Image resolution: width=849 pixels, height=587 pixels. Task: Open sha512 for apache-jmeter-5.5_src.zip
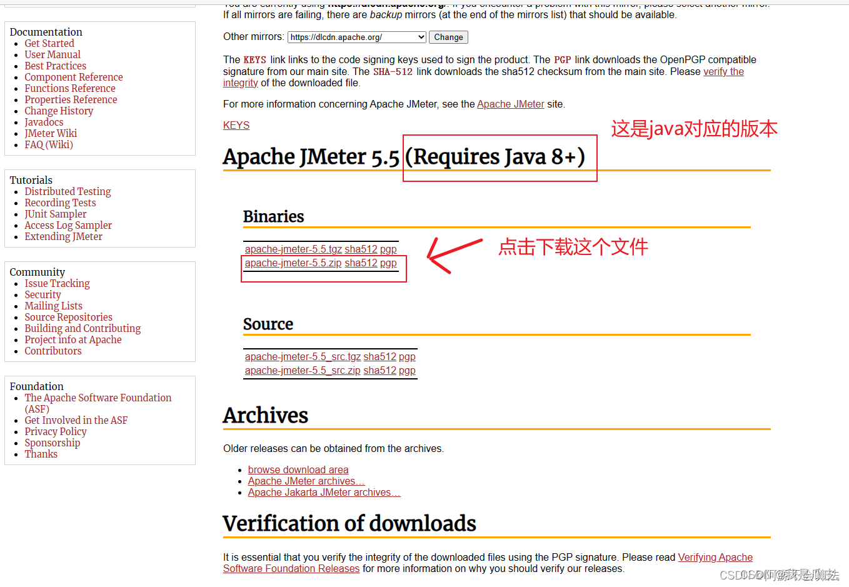(x=379, y=370)
